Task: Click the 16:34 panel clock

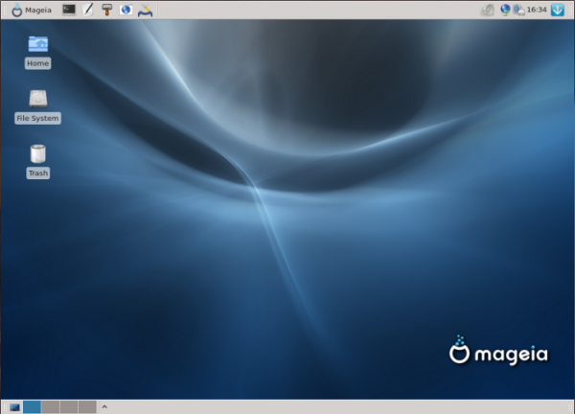Action: 537,10
